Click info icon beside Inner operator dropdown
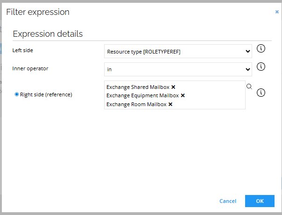Screen dimensions: 282x215 261,67
